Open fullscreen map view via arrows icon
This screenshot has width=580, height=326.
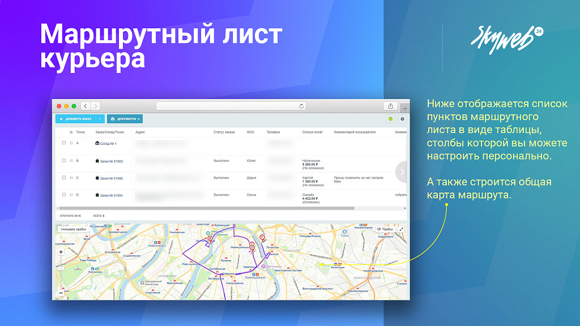click(x=401, y=229)
